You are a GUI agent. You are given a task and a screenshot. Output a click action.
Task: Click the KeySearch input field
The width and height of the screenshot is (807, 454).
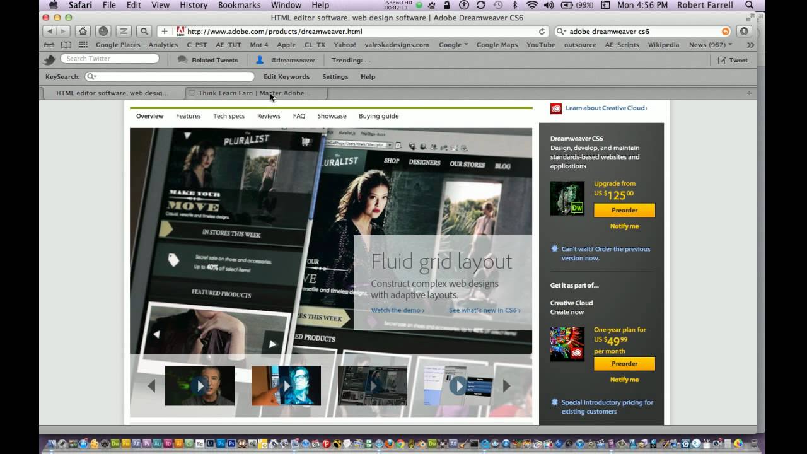170,76
